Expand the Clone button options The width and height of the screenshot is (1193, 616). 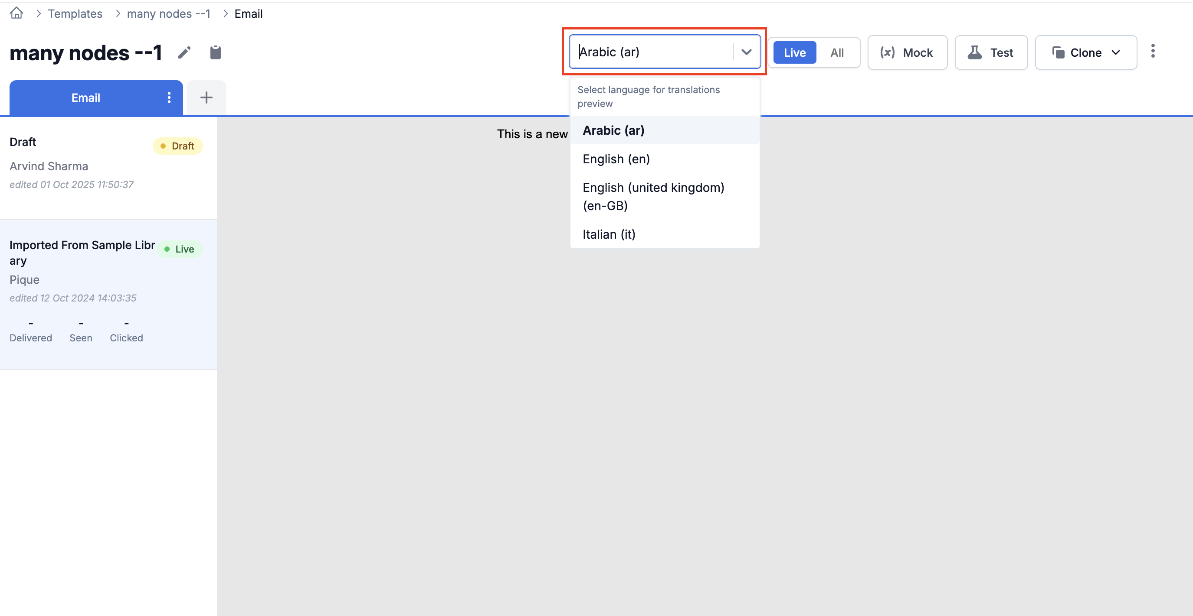pos(1116,52)
